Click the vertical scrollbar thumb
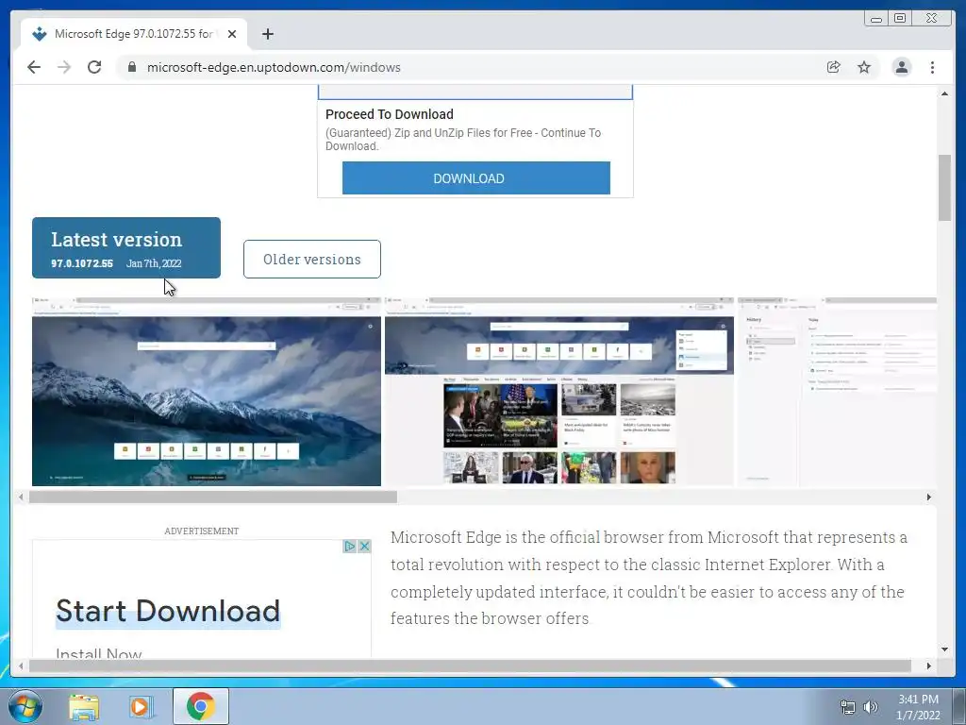The height and width of the screenshot is (725, 966). point(944,188)
